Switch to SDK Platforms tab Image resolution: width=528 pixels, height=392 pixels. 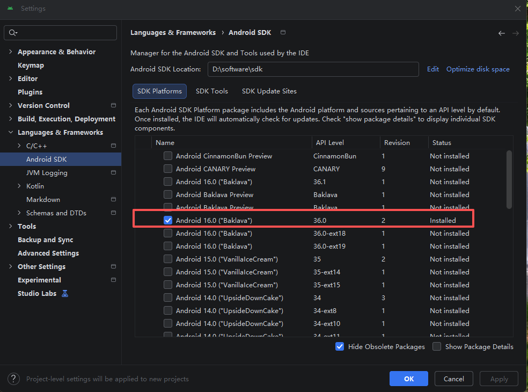tap(159, 91)
